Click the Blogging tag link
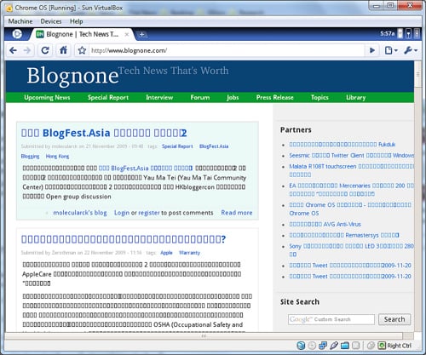Image resolution: width=426 pixels, height=355 pixels. click(x=30, y=157)
